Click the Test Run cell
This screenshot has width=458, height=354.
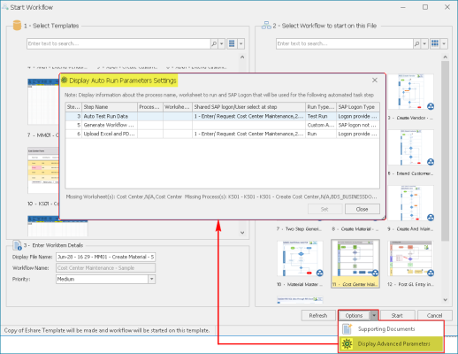(x=321, y=116)
